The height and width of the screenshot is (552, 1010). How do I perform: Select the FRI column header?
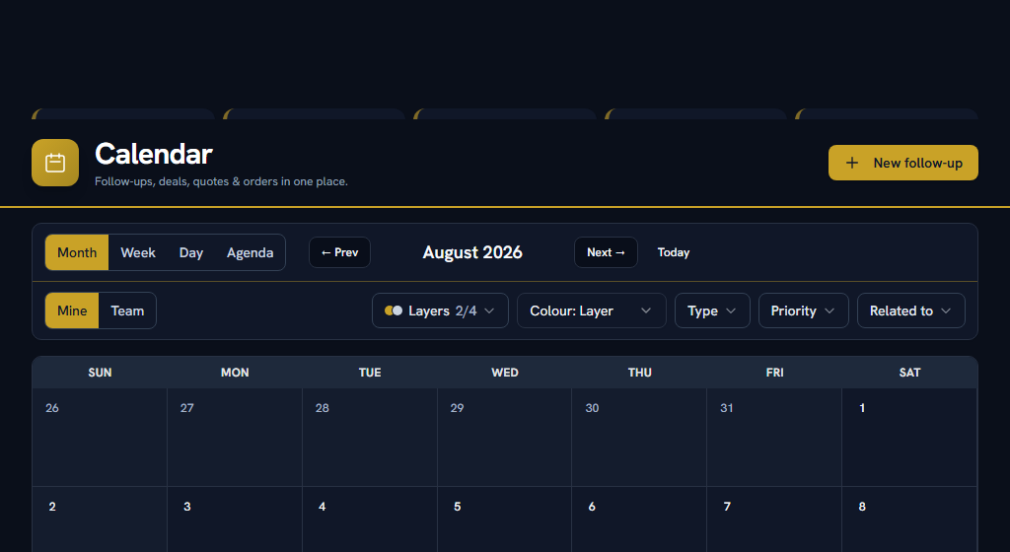pyautogui.click(x=774, y=373)
